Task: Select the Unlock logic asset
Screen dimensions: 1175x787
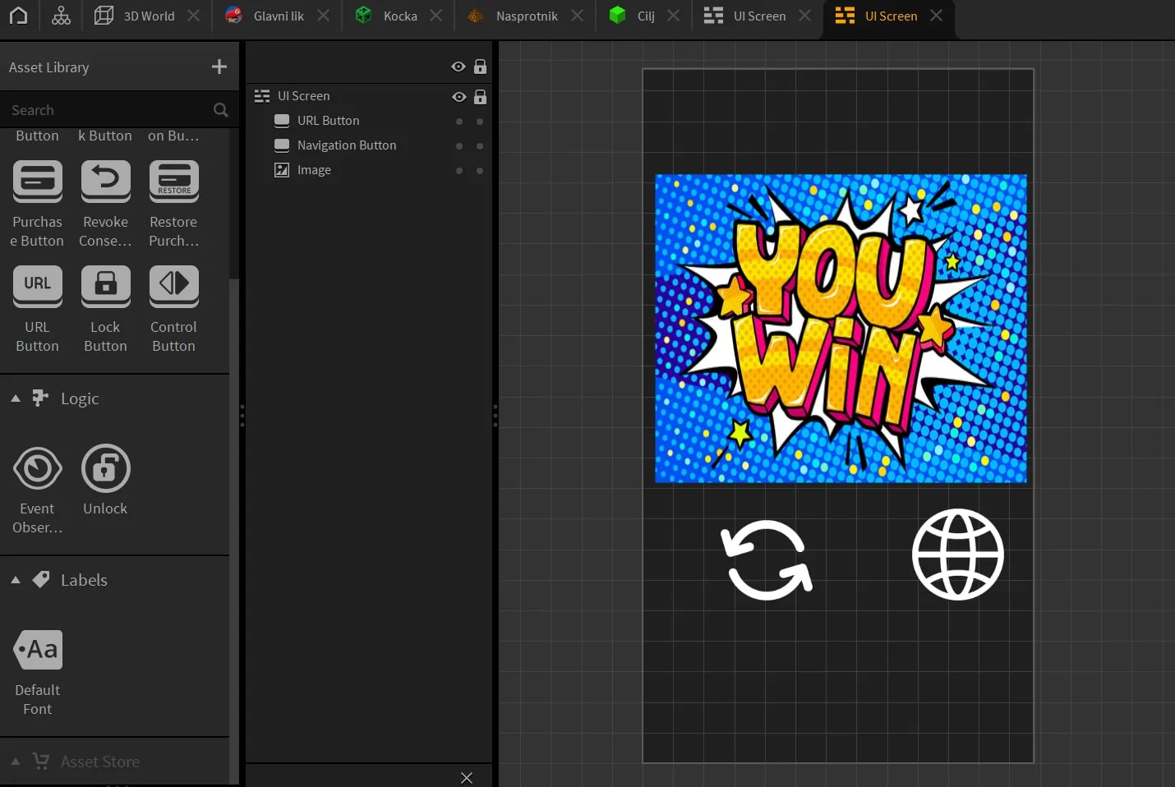Action: pos(105,468)
